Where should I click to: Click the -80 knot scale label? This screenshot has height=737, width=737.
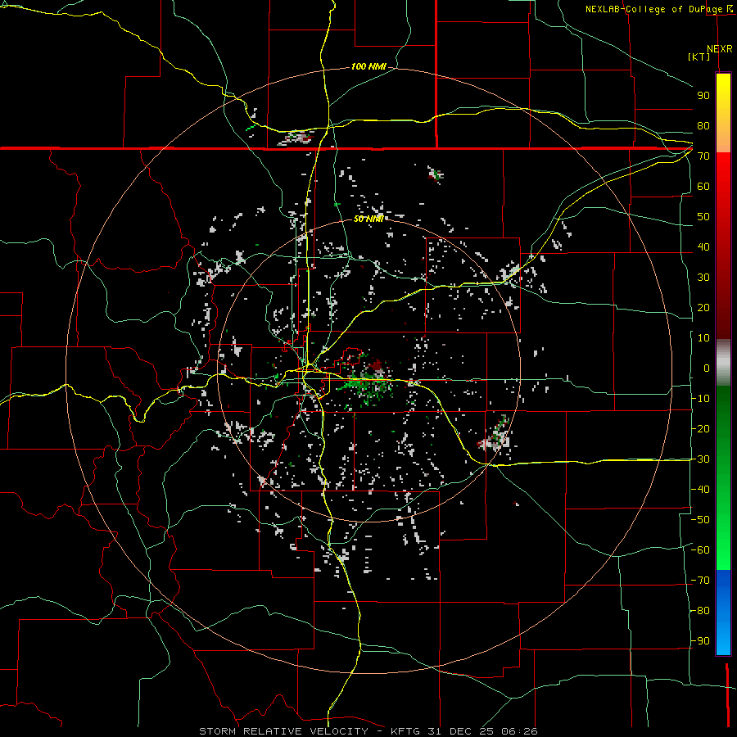pyautogui.click(x=700, y=611)
